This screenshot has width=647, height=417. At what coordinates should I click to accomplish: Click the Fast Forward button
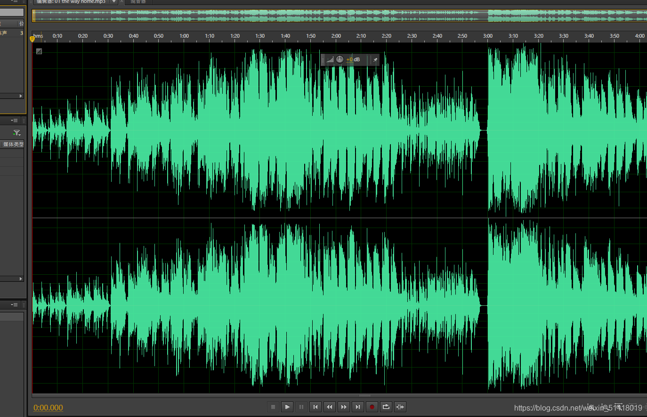tap(344, 407)
